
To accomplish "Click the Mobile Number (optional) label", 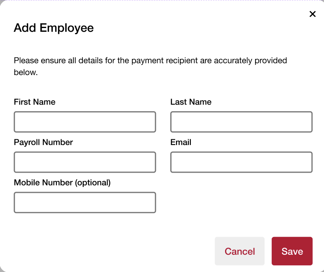I will pos(62,182).
